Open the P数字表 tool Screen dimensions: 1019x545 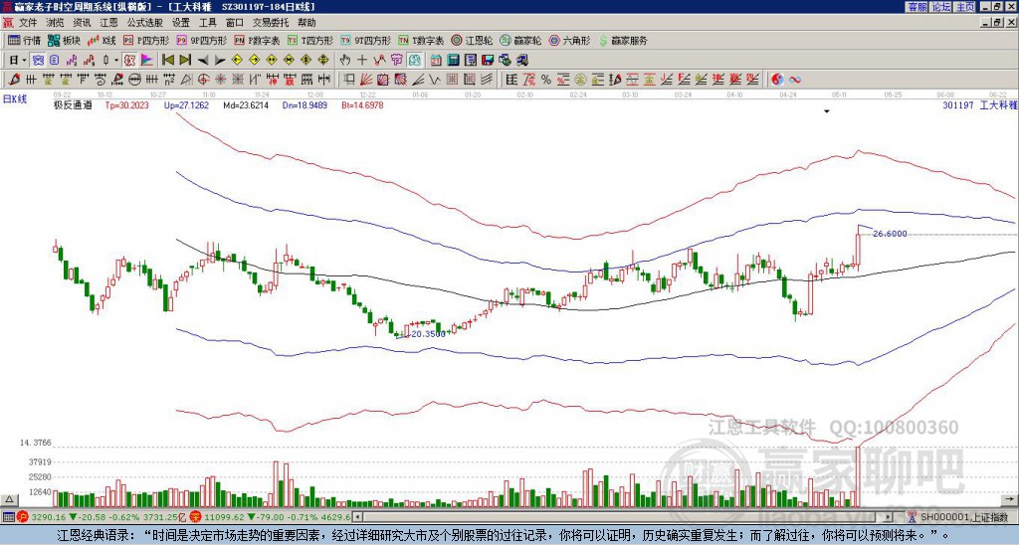click(257, 40)
